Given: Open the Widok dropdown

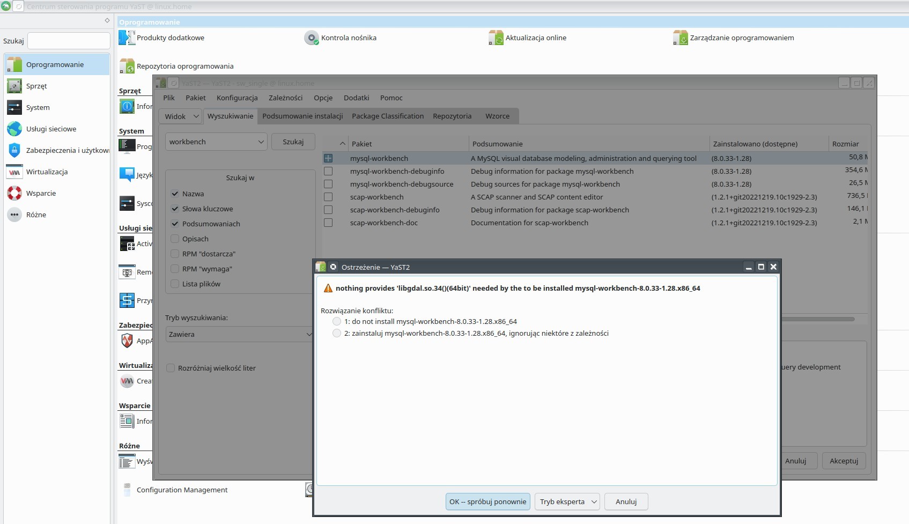Looking at the screenshot, I should coord(181,116).
